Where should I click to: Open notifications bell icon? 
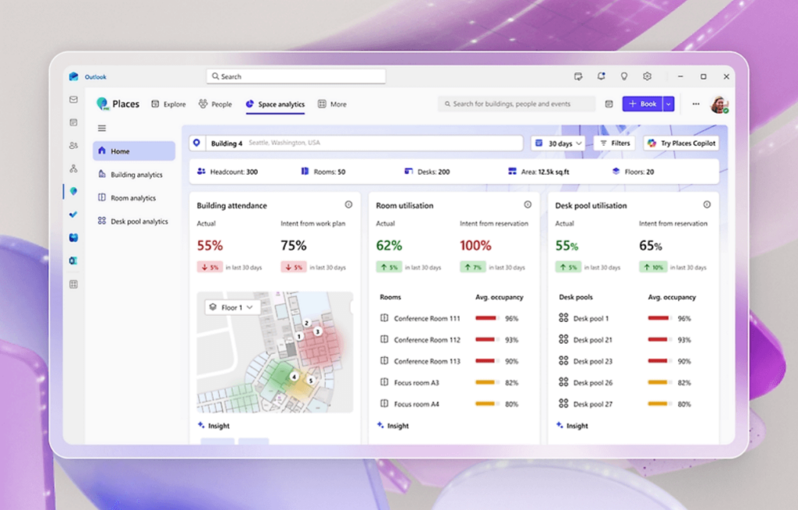coord(601,76)
